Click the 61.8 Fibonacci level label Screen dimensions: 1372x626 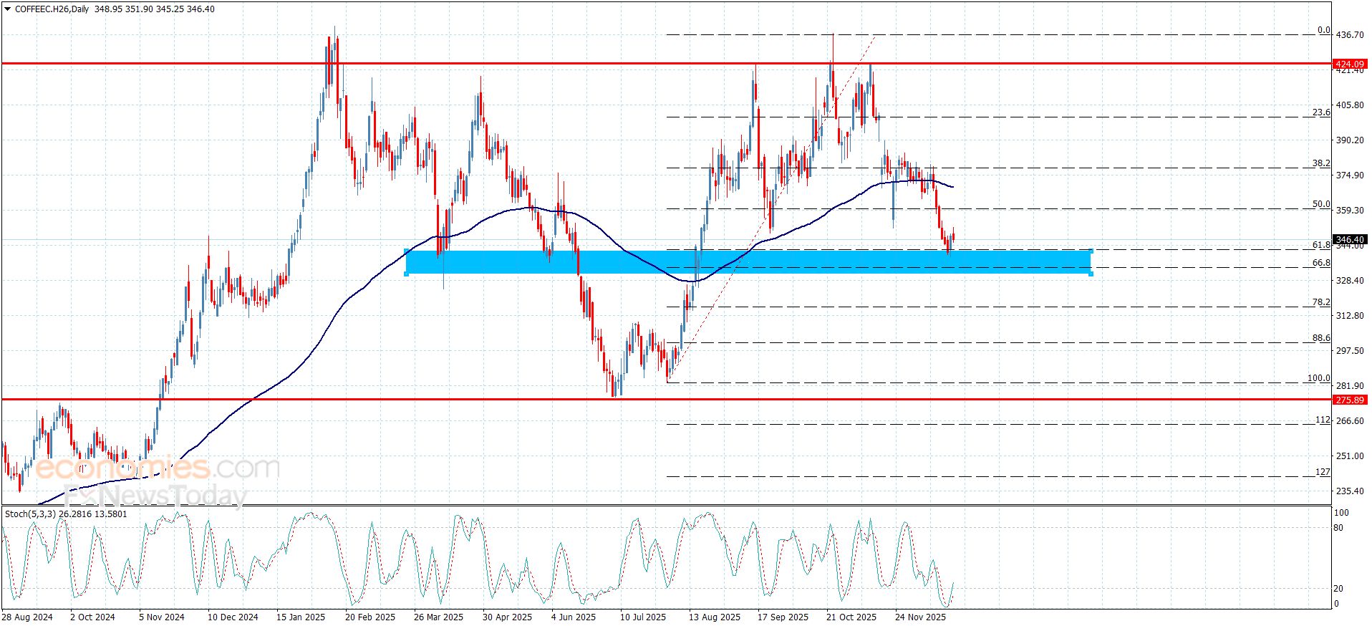pos(1321,245)
